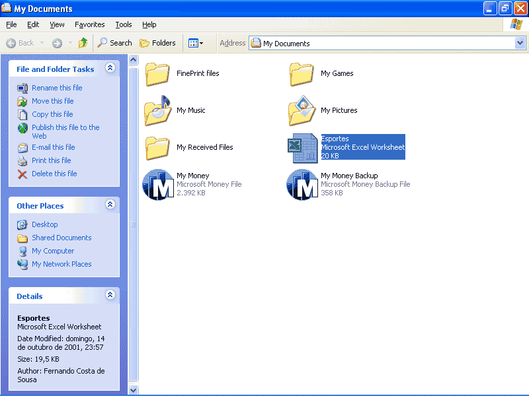Select the My Money Backup file icon
The height and width of the screenshot is (396, 529).
coord(302,184)
